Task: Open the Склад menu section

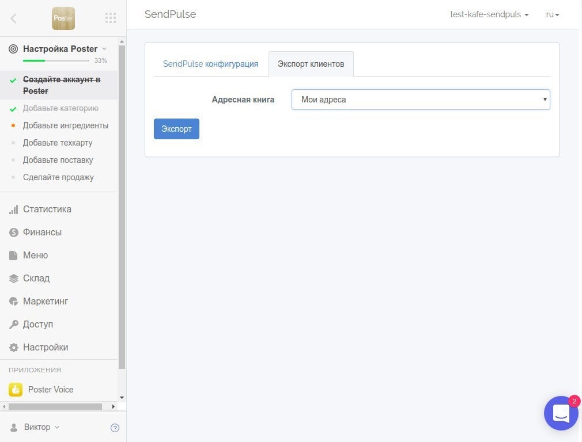Action: [x=36, y=278]
